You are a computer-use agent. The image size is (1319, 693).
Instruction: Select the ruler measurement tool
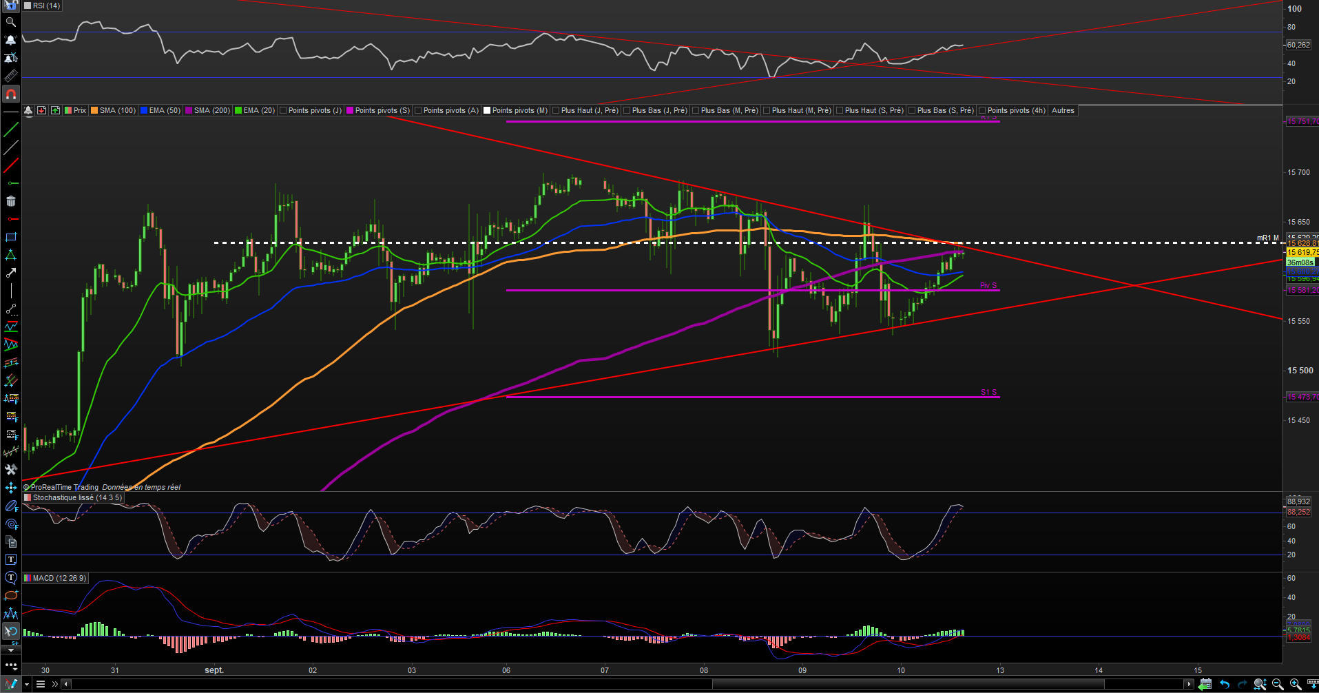[10, 76]
